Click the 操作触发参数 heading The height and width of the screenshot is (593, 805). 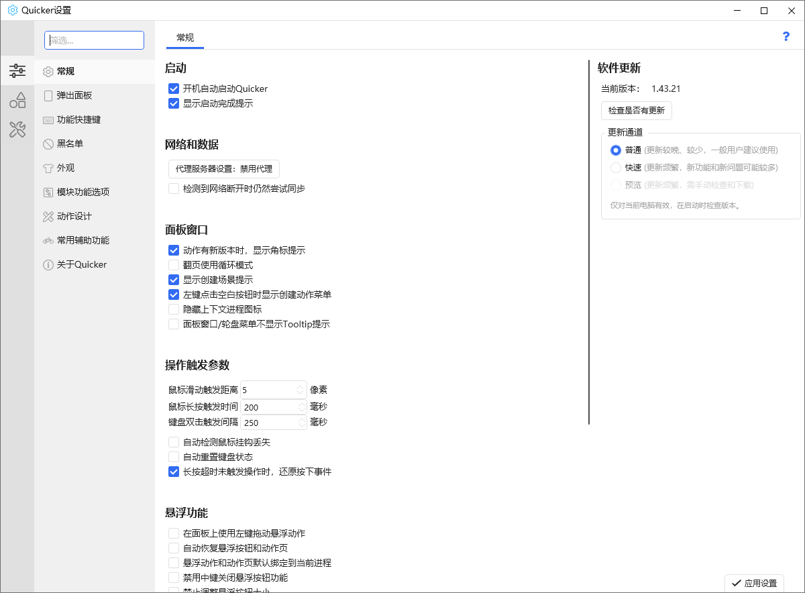tap(197, 366)
